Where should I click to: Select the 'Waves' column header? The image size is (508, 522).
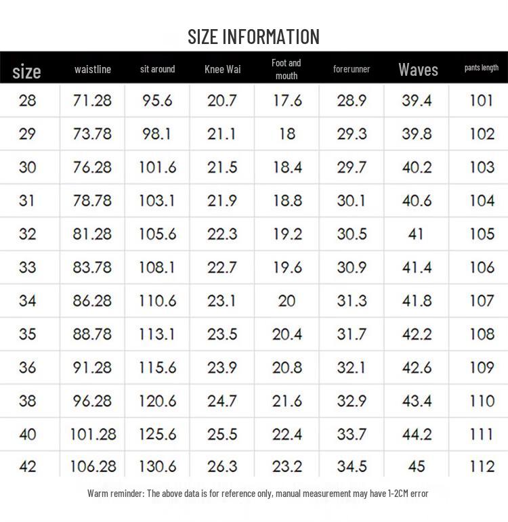(x=418, y=69)
